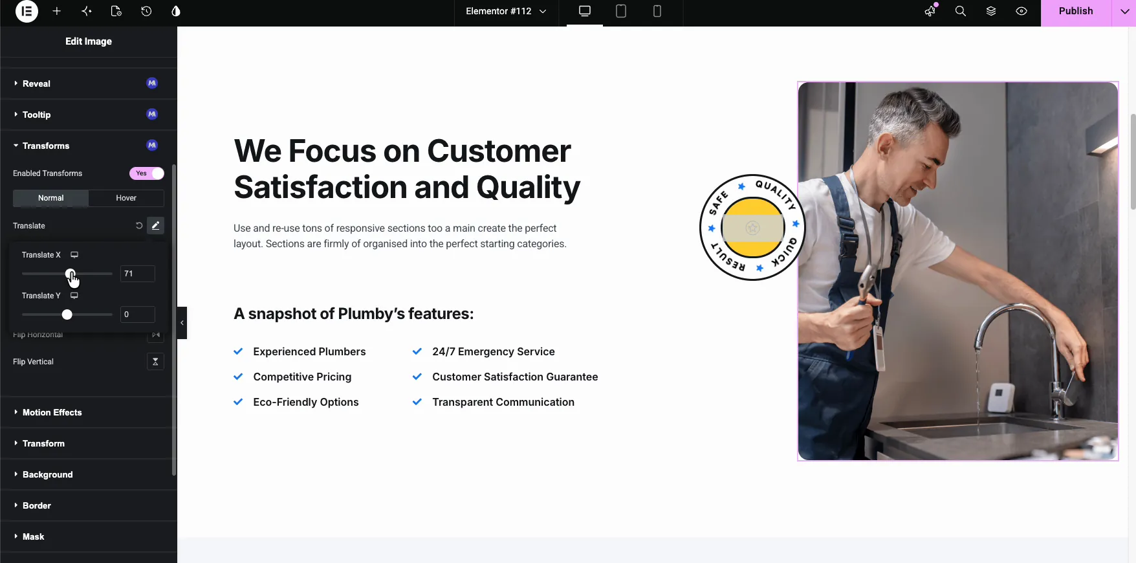
Task: Click the Flip Vertical icon button
Action: [x=155, y=362]
